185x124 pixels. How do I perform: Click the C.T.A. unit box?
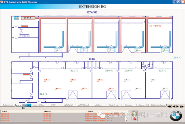coord(28,18)
